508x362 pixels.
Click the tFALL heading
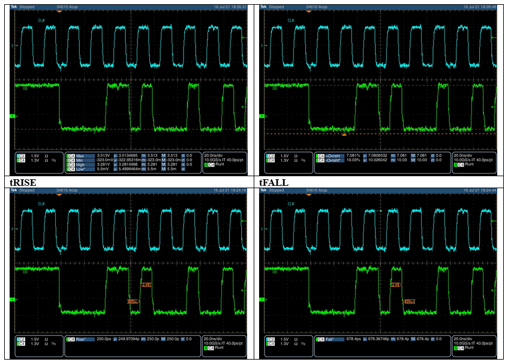coord(273,183)
